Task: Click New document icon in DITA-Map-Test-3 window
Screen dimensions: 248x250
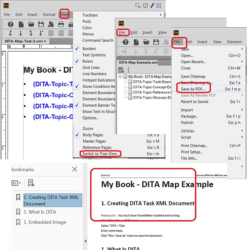Action: [21, 24]
